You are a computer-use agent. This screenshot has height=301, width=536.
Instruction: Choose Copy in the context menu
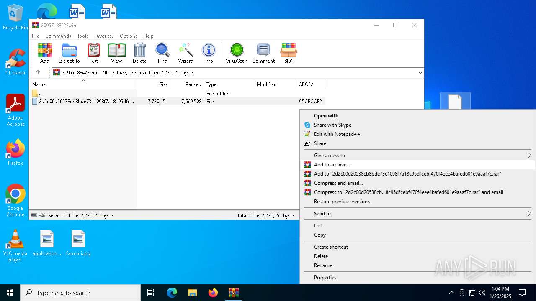pos(418,235)
